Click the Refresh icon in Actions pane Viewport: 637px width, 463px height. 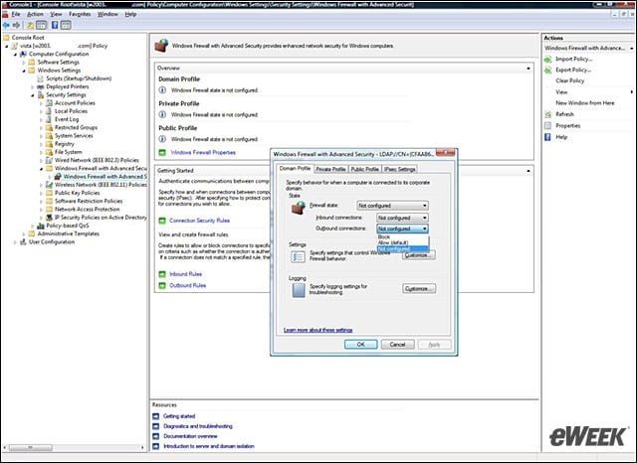point(548,114)
